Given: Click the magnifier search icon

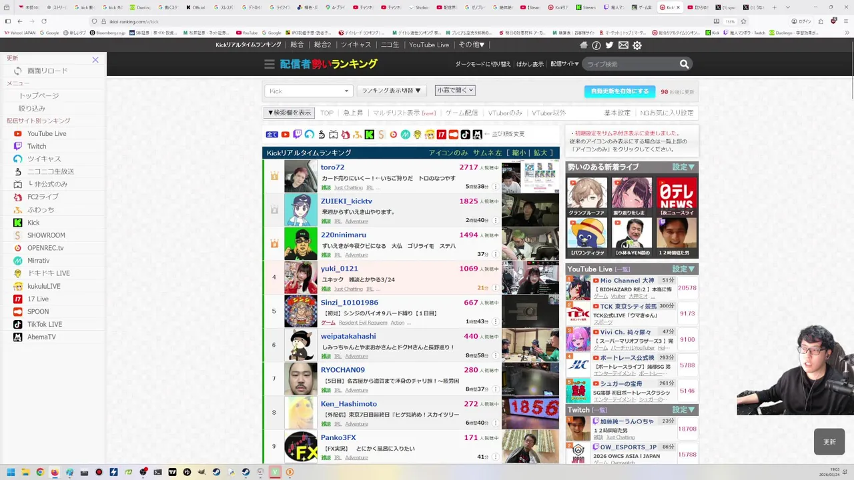Looking at the screenshot, I should click(x=684, y=64).
